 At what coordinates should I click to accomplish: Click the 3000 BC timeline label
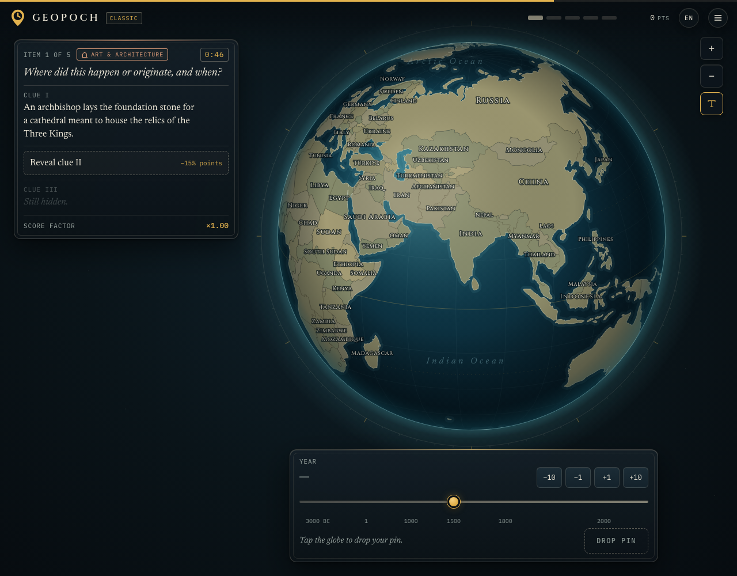318,521
